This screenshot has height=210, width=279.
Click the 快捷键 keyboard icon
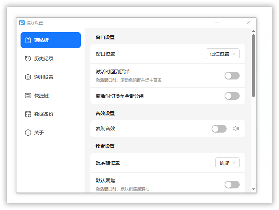pos(28,96)
